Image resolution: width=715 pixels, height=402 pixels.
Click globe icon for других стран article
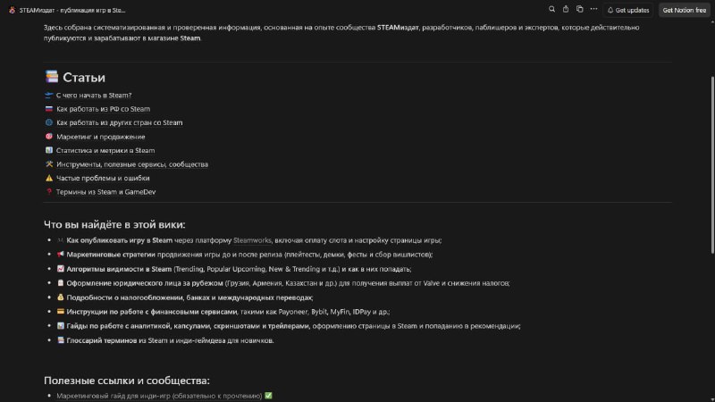49,122
